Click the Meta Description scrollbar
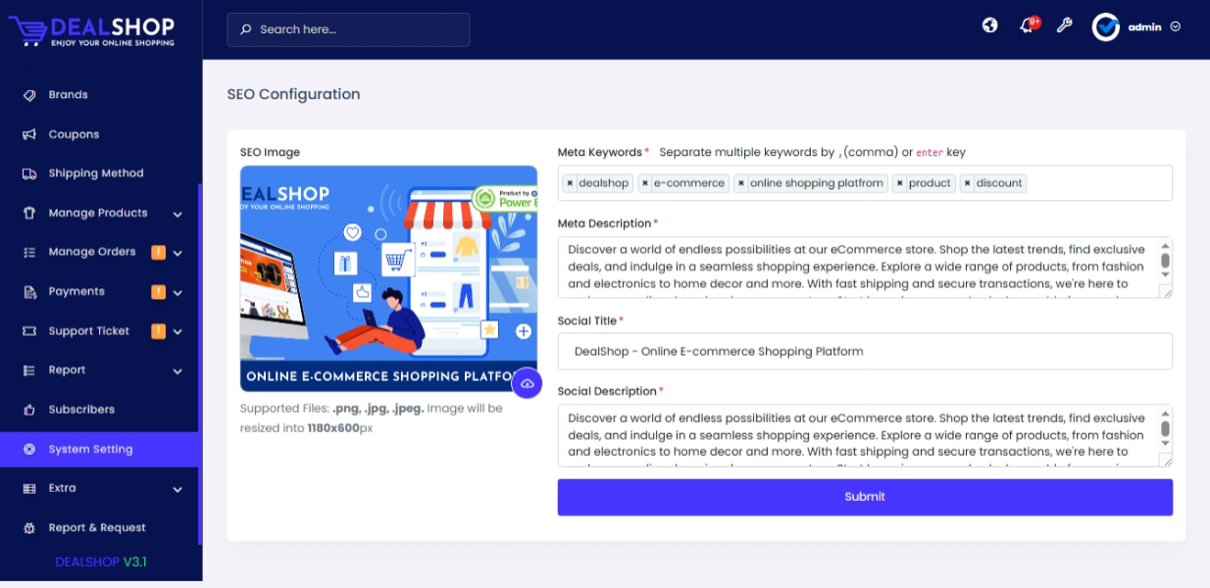This screenshot has height=588, width=1210. 1165,260
